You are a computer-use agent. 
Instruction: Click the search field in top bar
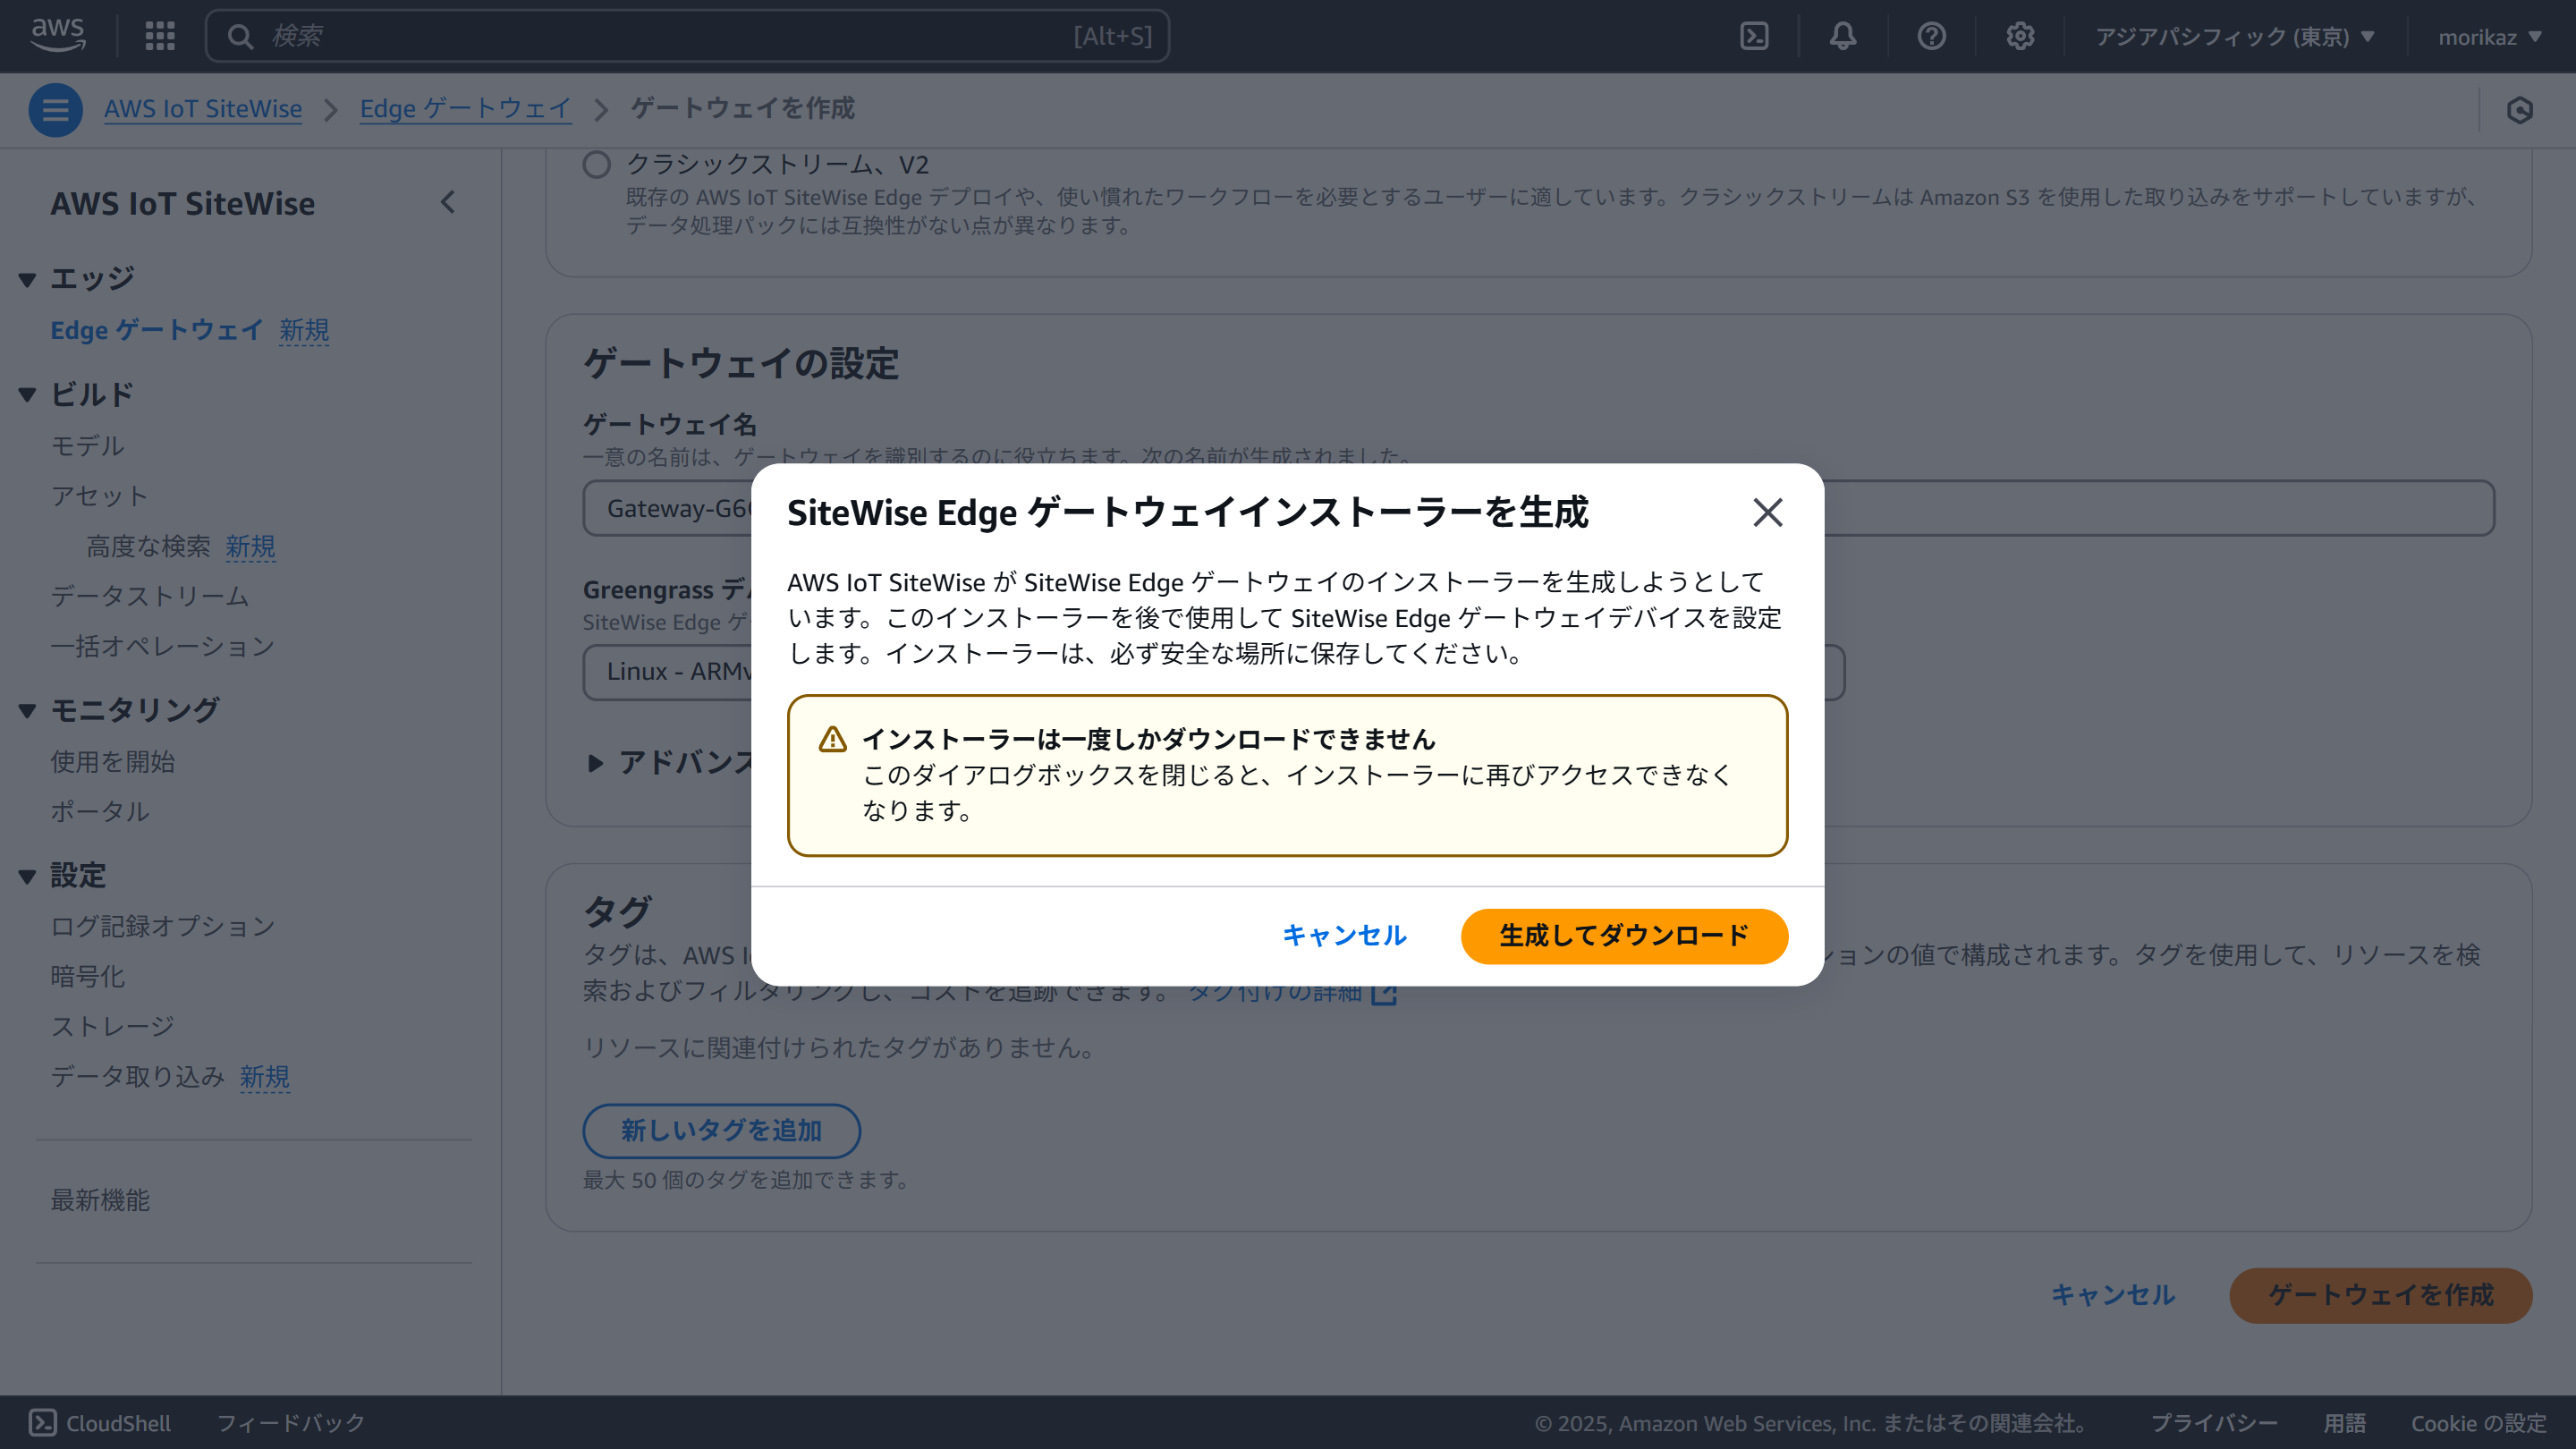point(687,36)
